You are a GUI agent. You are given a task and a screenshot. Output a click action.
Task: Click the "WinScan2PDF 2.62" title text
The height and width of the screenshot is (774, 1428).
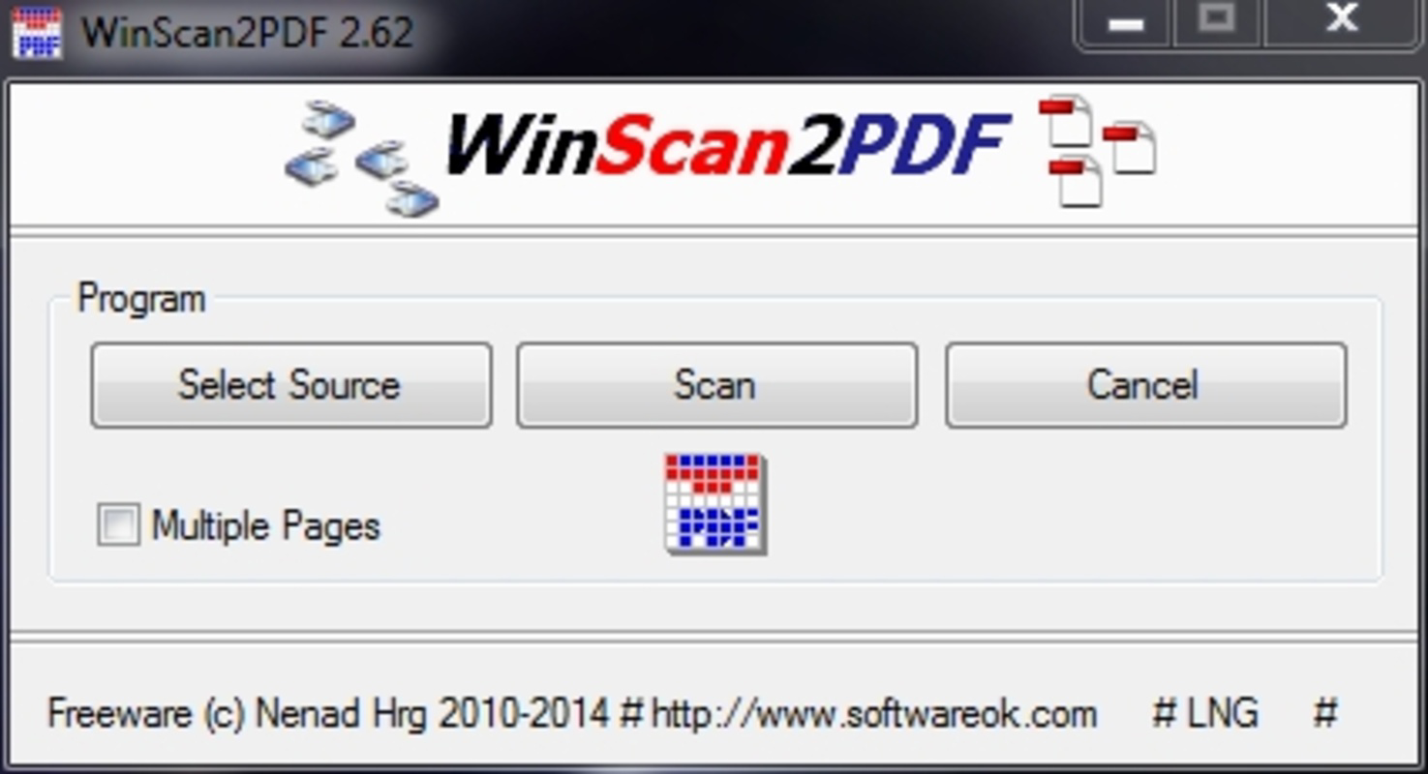248,33
